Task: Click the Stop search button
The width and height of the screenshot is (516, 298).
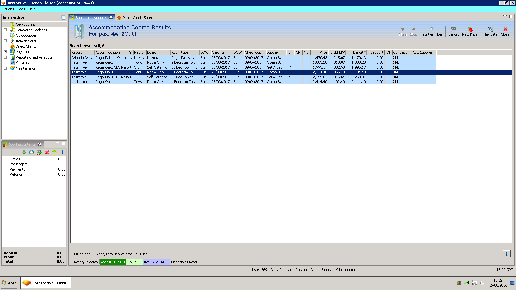Action: 413,31
